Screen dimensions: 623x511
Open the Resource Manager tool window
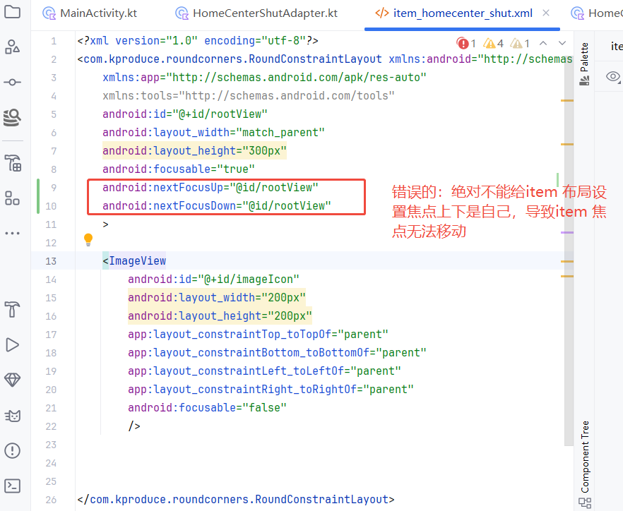coord(12,47)
